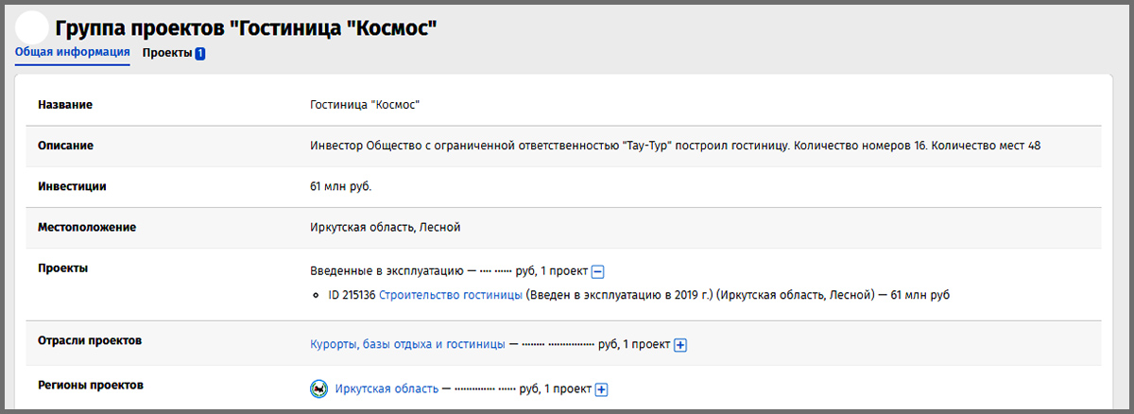Expand the Отрасли проектов project list
Viewport: 1134px width, 414px height.
(x=679, y=345)
